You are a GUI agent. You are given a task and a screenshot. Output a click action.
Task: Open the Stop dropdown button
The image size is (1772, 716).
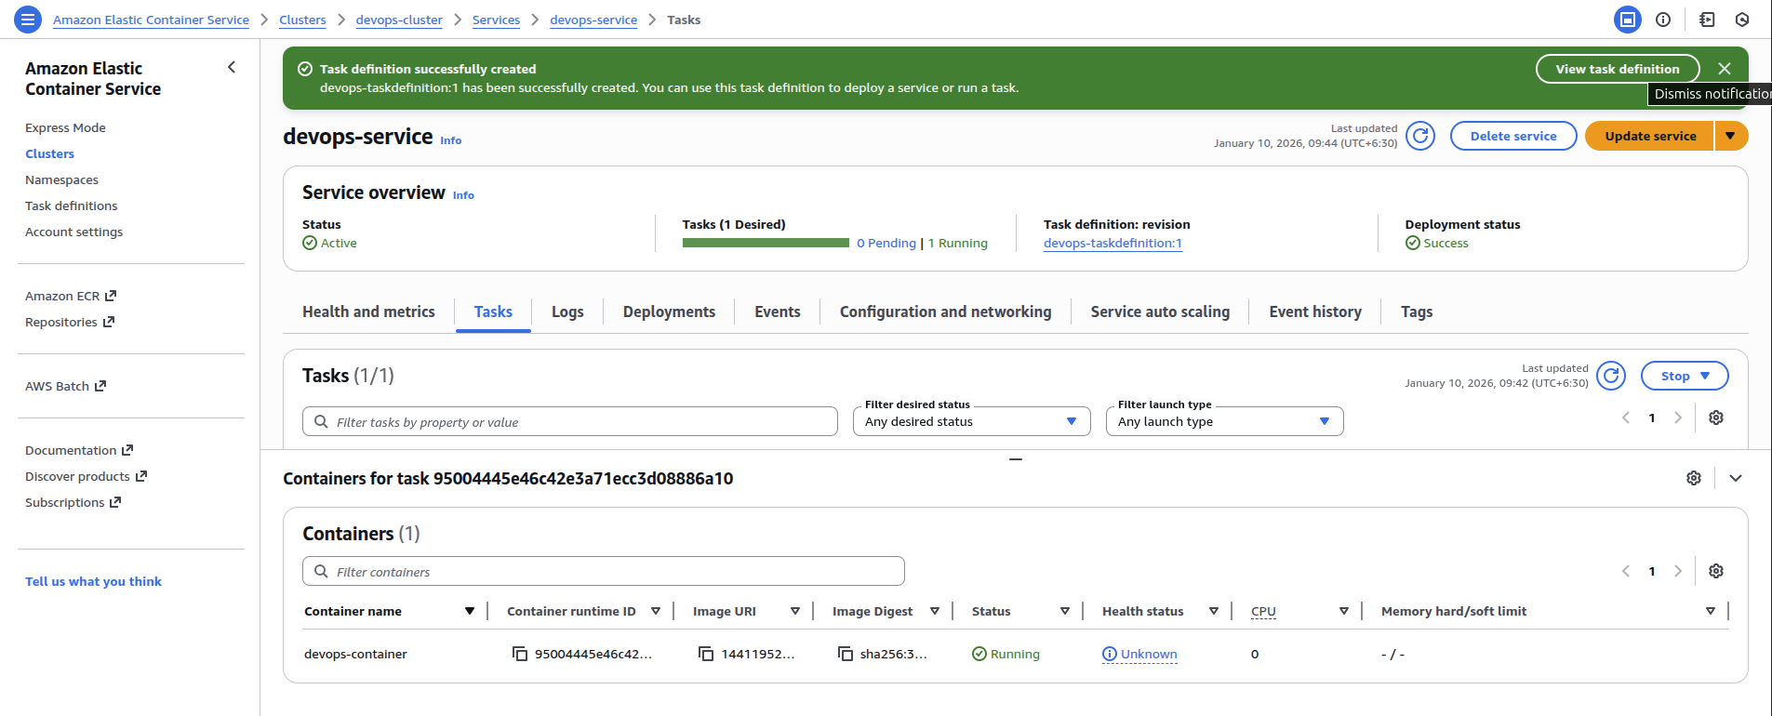point(1685,376)
